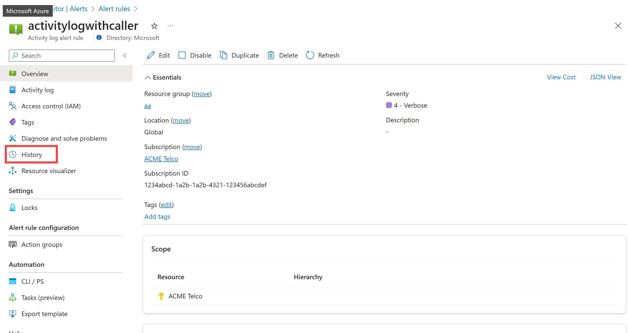
Task: Click the favorite star icon beside title
Action: [154, 26]
